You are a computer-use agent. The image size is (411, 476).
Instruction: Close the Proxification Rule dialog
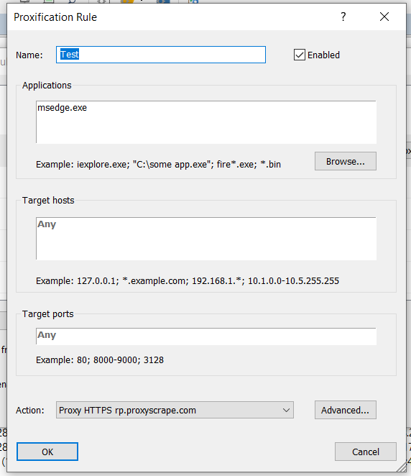click(x=384, y=17)
